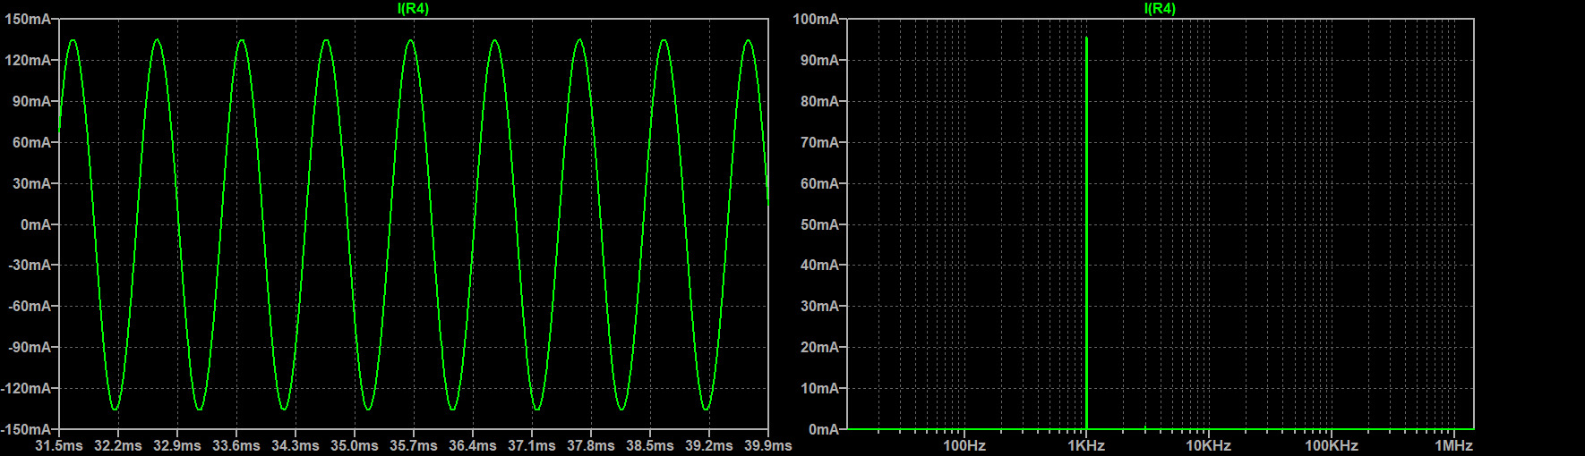The width and height of the screenshot is (1585, 456).
Task: Click the 100KHz frequency axis label
Action: (1332, 445)
